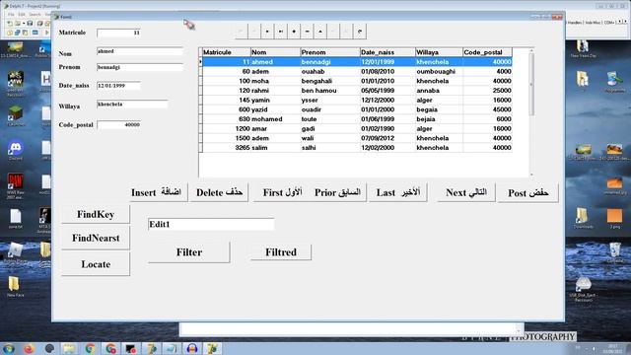Image resolution: width=631 pixels, height=355 pixels.
Task: Click the greyed navigator Prior record button
Action: (254, 32)
